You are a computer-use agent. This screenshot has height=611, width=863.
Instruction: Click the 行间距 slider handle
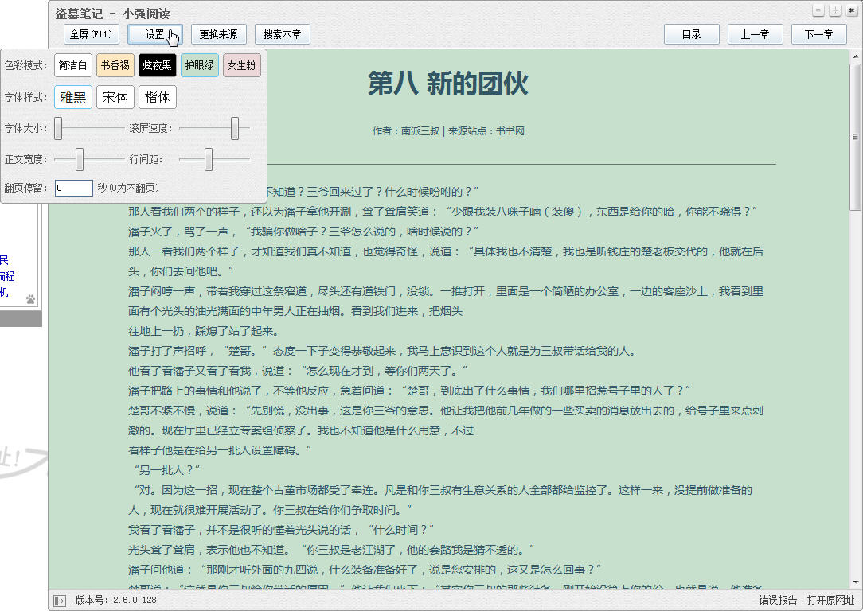[209, 159]
